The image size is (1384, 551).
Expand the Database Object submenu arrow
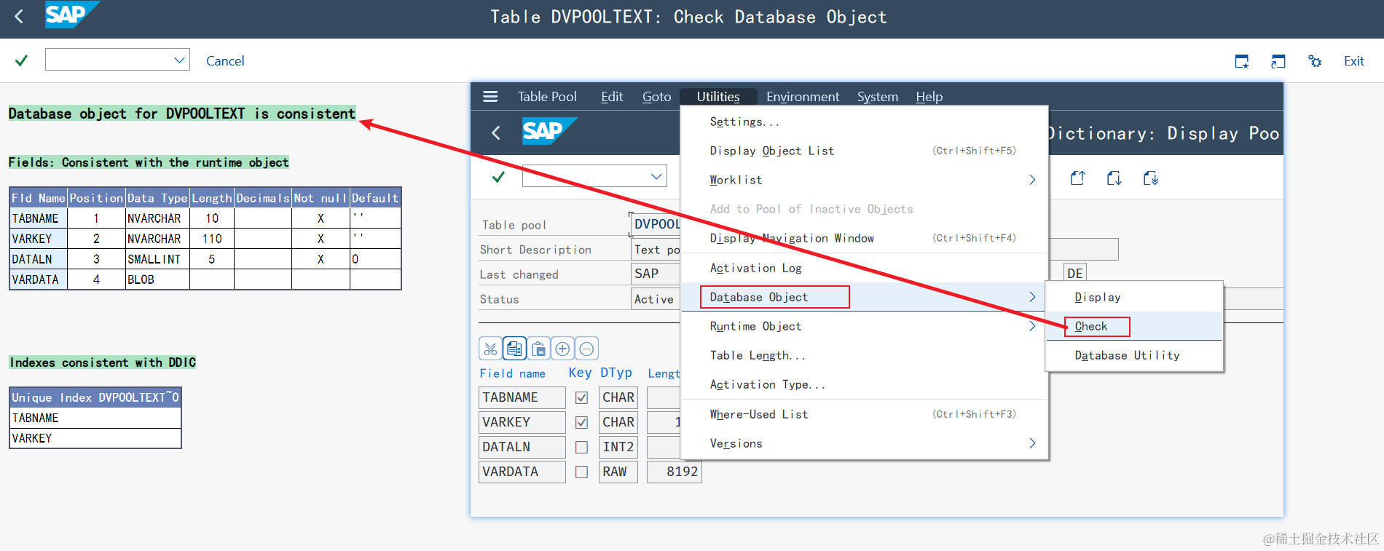(1032, 297)
